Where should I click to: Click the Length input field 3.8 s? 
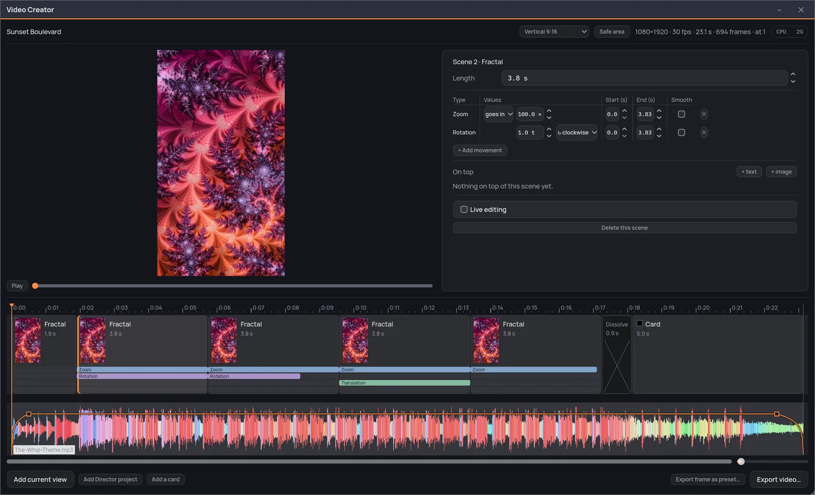(644, 78)
